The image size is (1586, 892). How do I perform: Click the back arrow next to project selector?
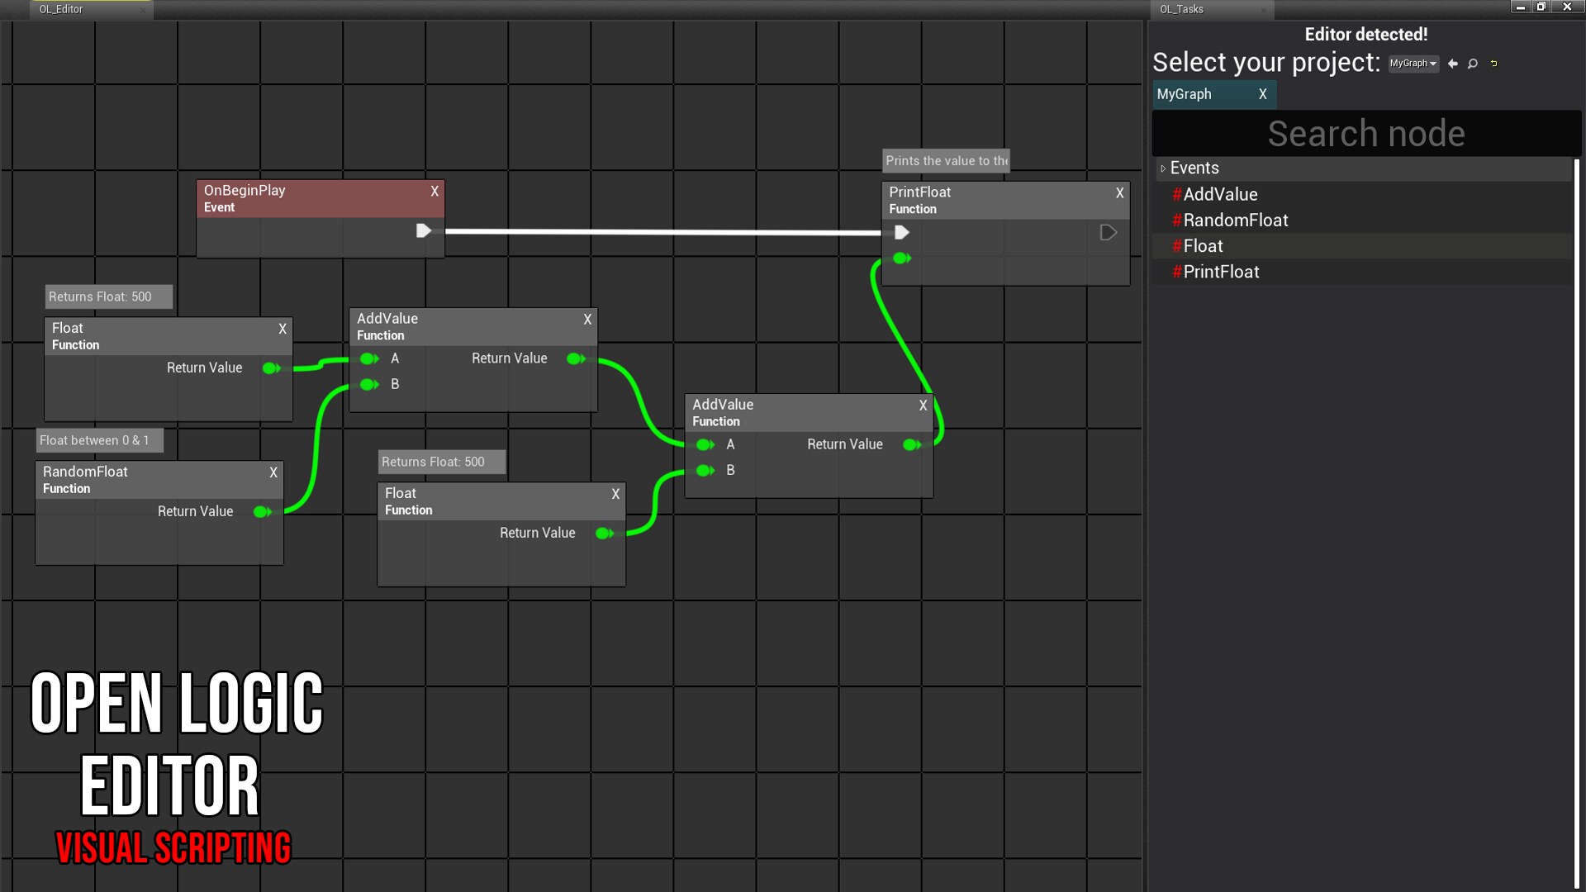coord(1453,64)
